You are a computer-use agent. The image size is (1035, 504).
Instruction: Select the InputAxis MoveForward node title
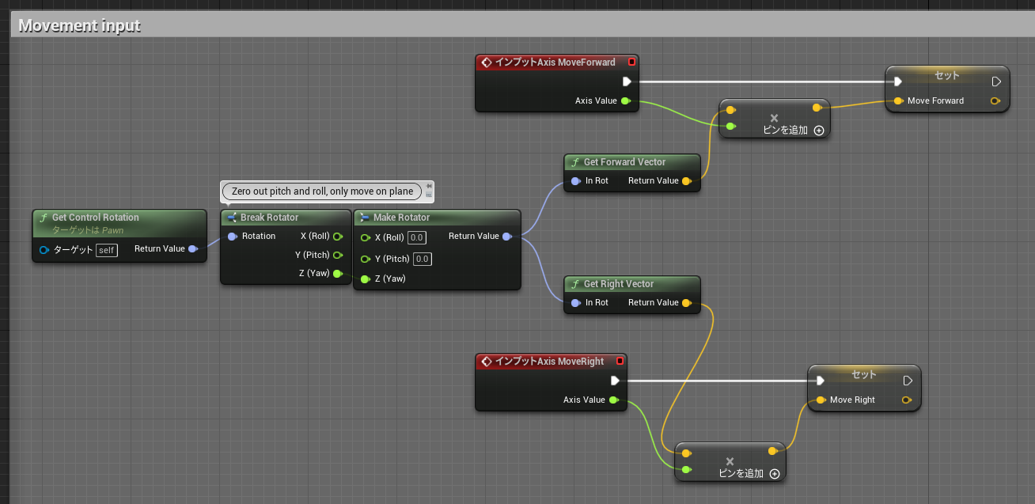pyautogui.click(x=555, y=62)
